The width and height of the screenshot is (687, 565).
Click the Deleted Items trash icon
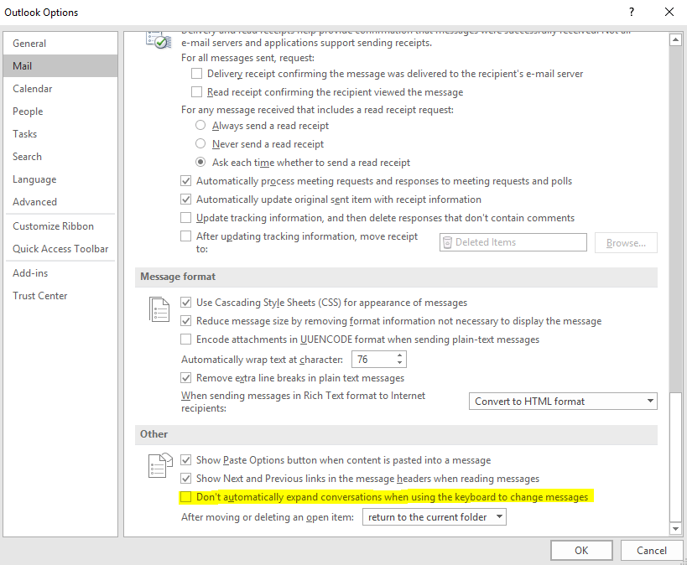(x=447, y=242)
